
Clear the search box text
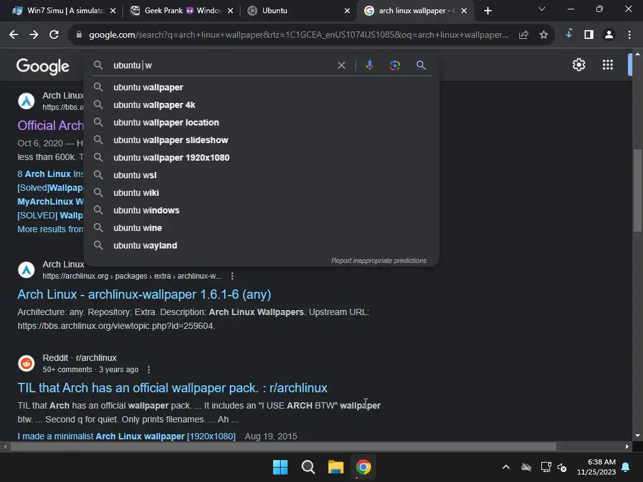pyautogui.click(x=341, y=65)
